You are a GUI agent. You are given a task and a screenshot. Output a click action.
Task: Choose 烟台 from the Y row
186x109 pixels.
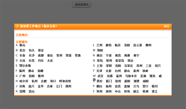(99, 86)
